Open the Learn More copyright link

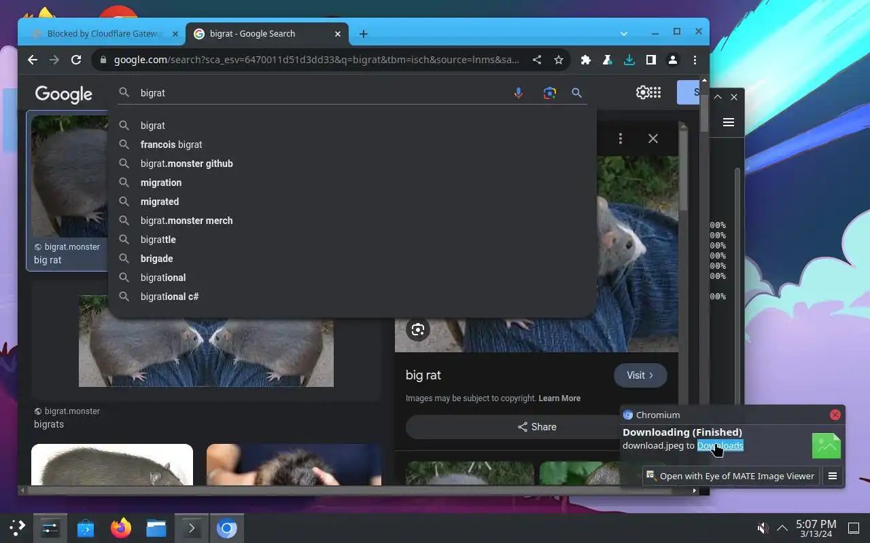[x=559, y=398]
